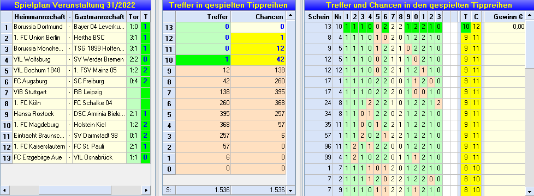Select FC Augsburg home team
Viewport: 534px width, 196px height.
tap(39, 82)
